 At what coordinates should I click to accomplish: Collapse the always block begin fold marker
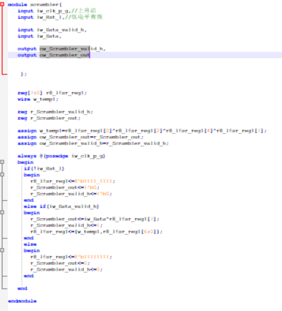(x=2, y=162)
